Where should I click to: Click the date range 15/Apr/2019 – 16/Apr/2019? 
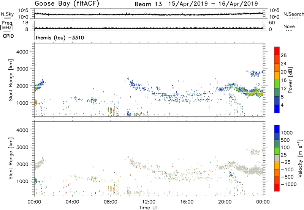pyautogui.click(x=213, y=4)
